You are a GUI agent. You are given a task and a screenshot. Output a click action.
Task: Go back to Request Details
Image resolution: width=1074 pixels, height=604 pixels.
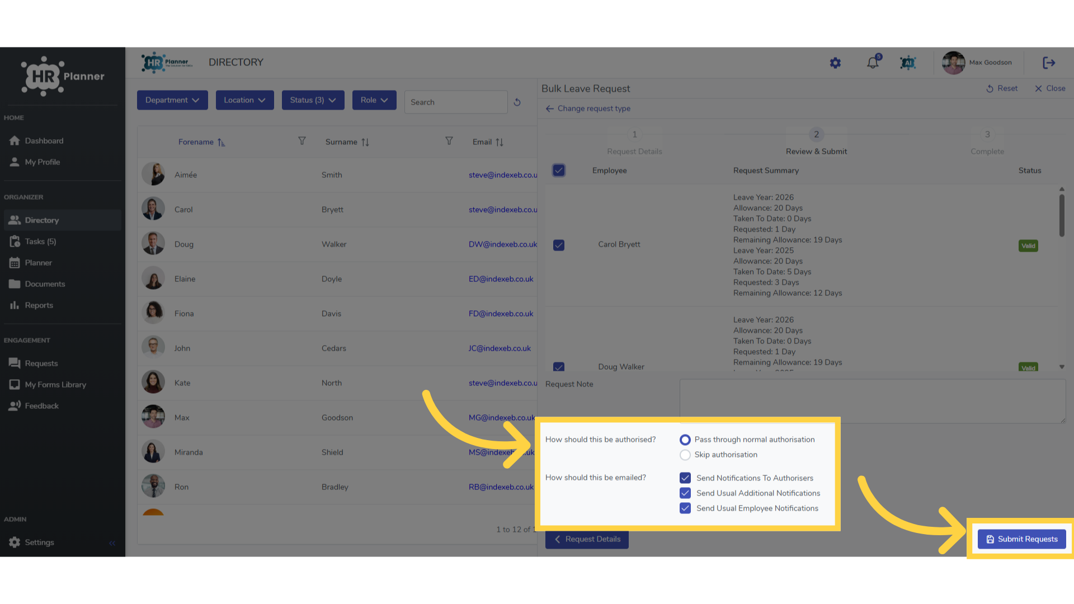587,539
